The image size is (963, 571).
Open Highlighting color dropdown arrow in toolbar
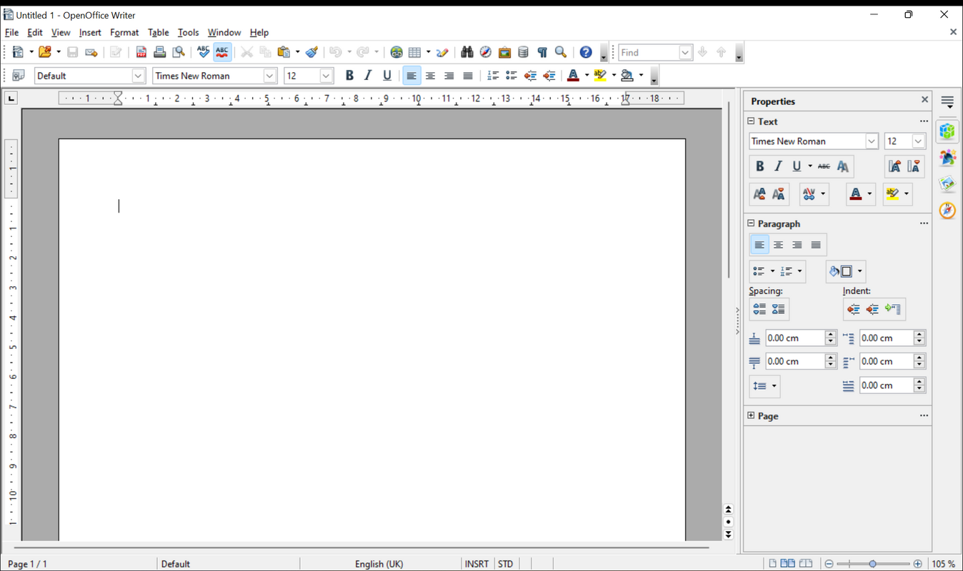pyautogui.click(x=614, y=76)
